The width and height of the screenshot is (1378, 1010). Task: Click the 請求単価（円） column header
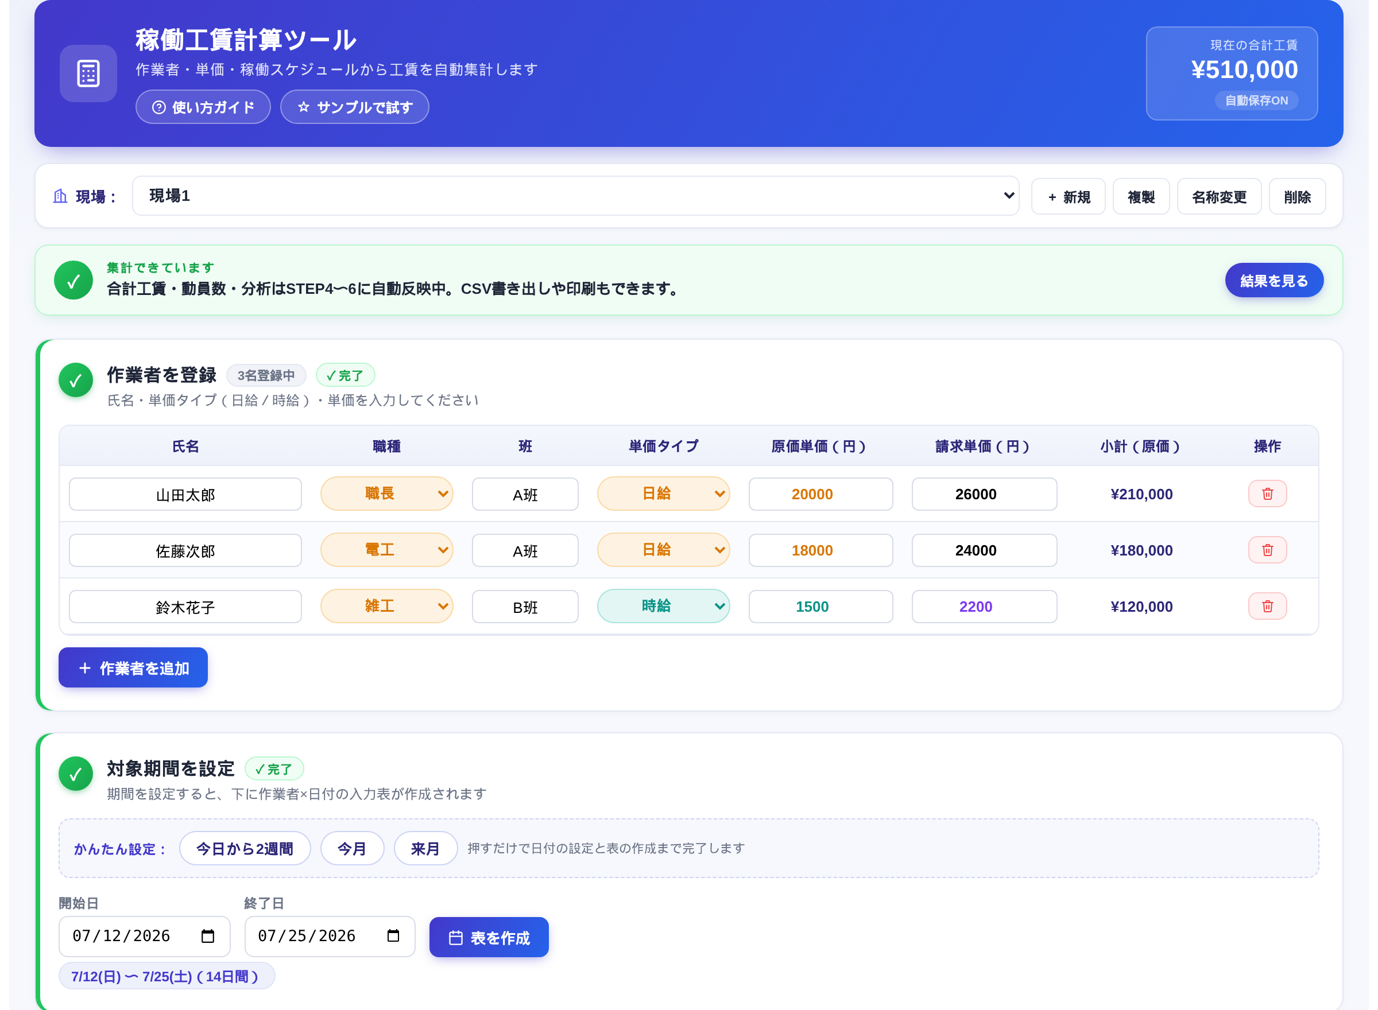(x=984, y=446)
